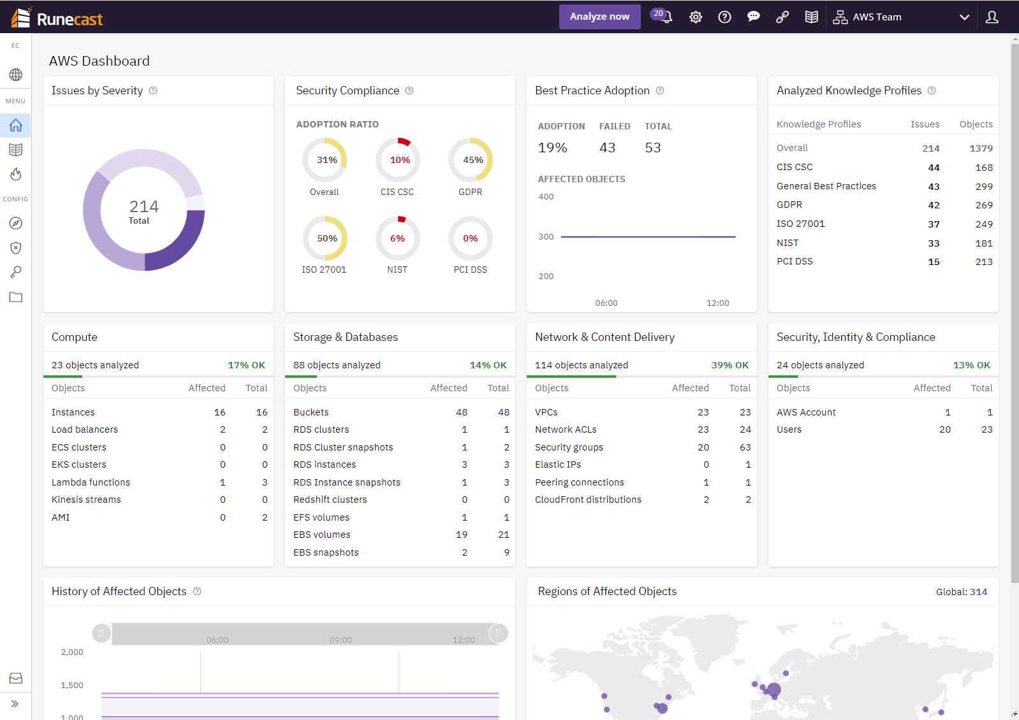Open the settings gear in top bar
Screen dimensions: 1019x720
coord(696,17)
